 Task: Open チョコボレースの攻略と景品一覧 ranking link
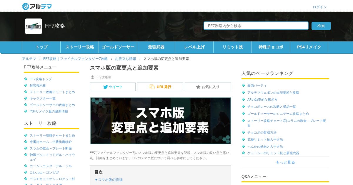pos(272,107)
